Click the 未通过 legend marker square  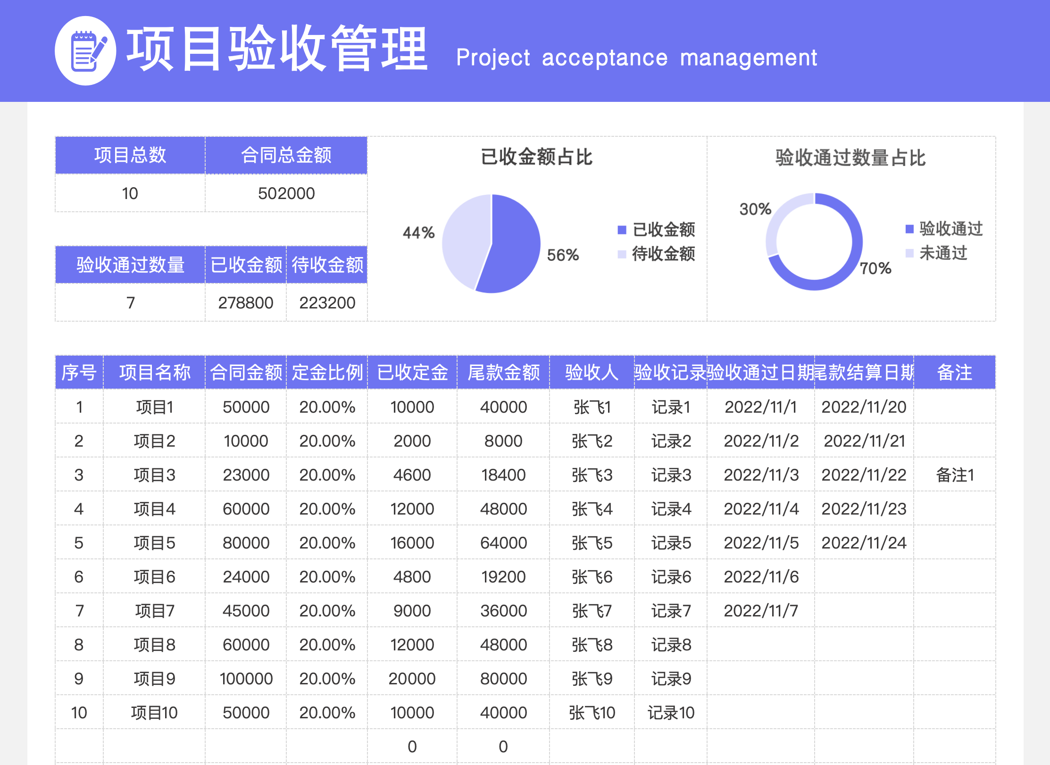[x=910, y=254]
